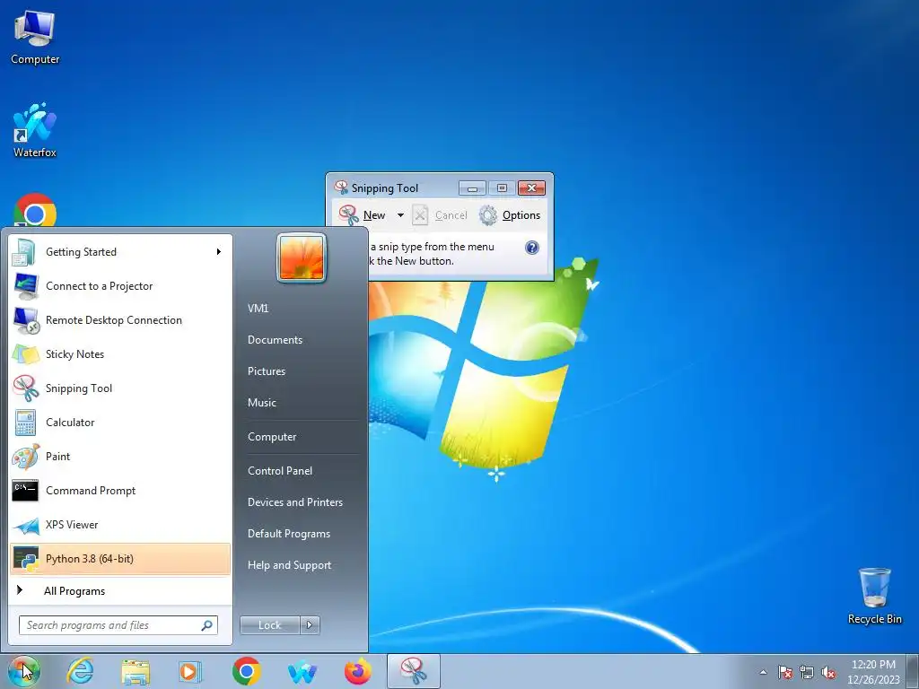
Task: Open Firefox from the taskbar
Action: coord(357,671)
